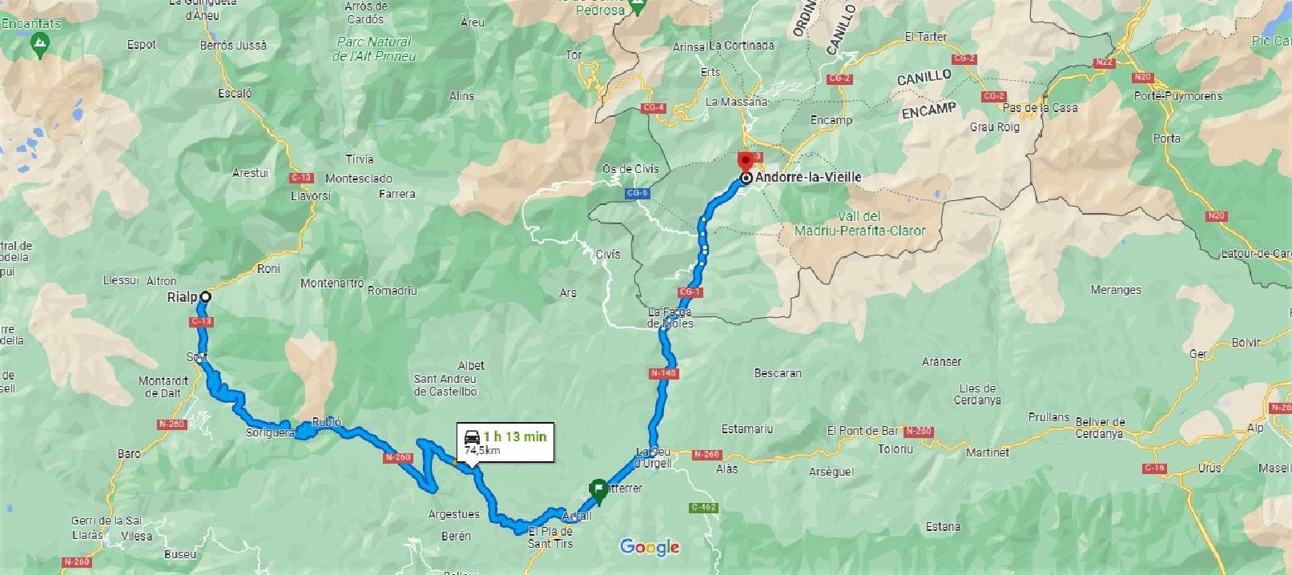The width and height of the screenshot is (1292, 575).
Task: Click the Vall del Madriu-Perafita-Claror label
Action: 859,223
